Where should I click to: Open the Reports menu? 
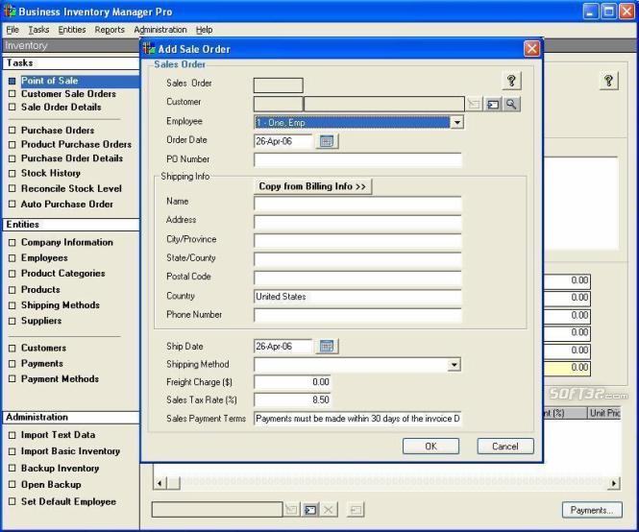coord(110,30)
